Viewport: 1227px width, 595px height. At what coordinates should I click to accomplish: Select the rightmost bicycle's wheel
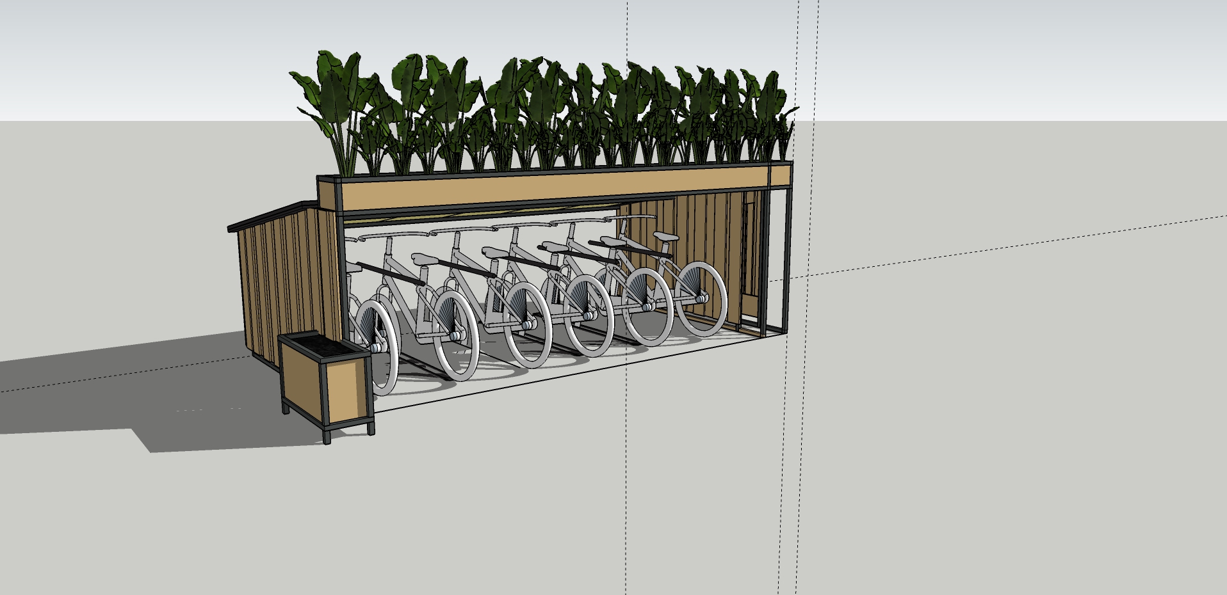click(x=701, y=298)
